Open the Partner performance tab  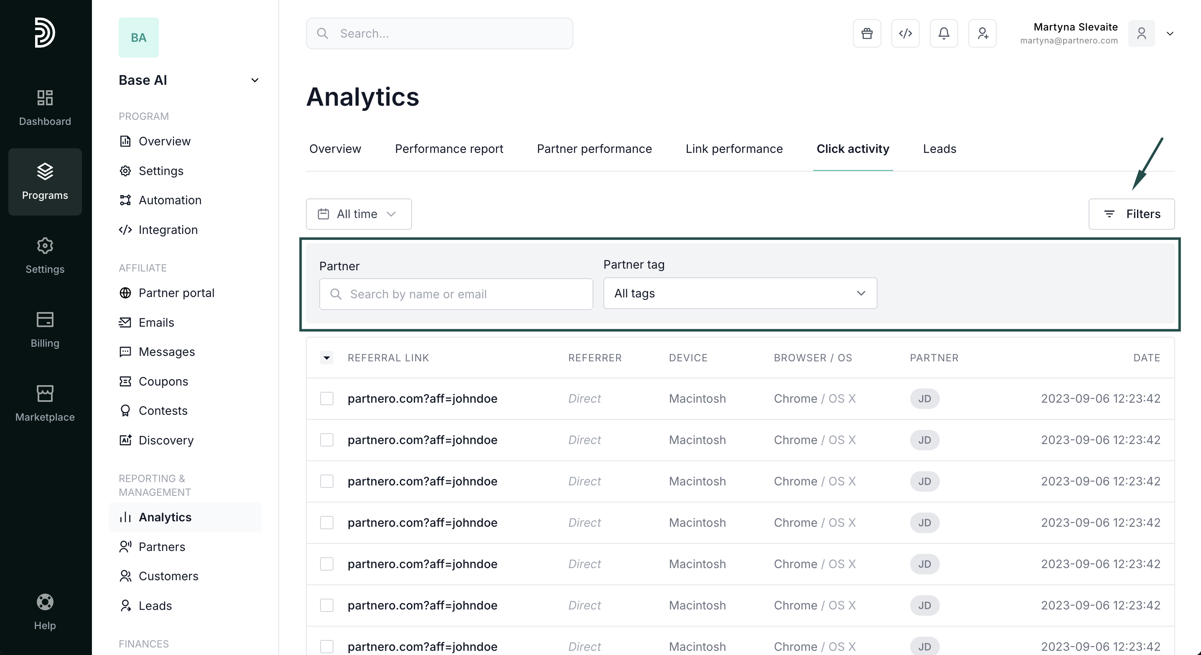pos(594,149)
